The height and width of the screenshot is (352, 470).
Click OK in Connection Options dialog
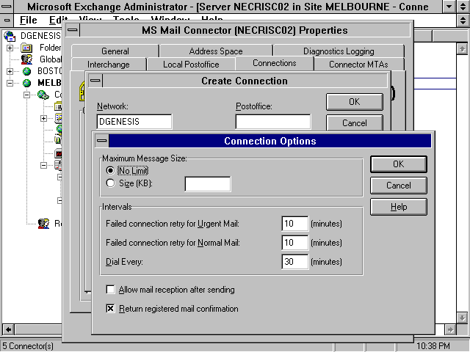(x=399, y=164)
